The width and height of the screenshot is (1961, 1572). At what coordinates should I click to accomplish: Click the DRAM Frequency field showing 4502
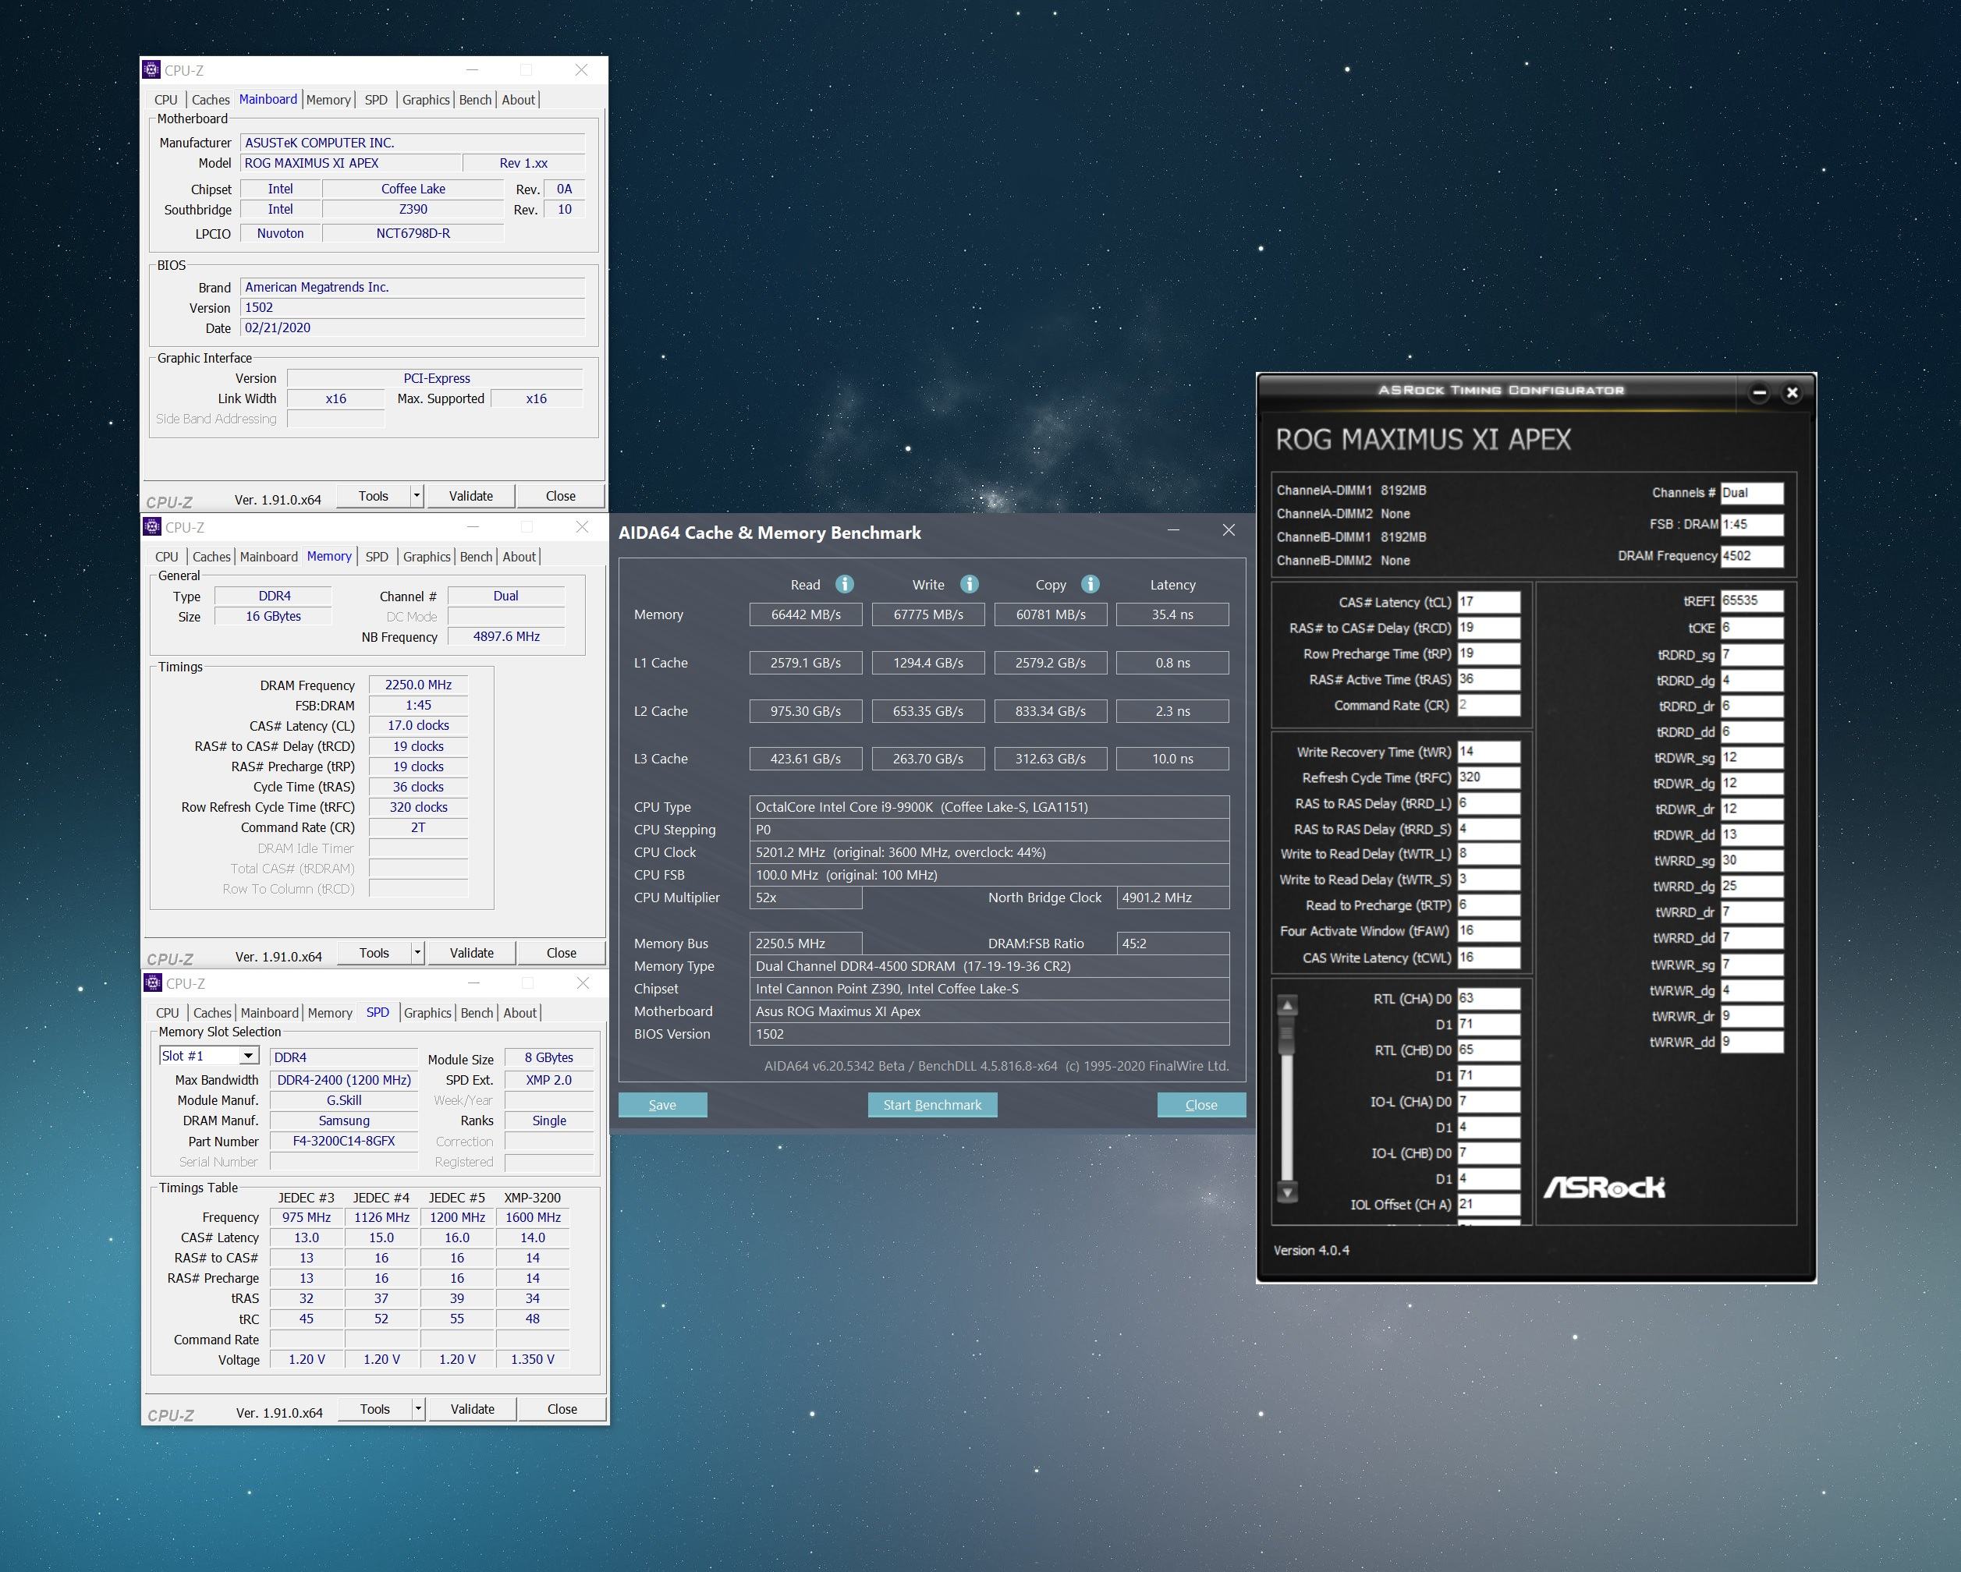tap(1752, 555)
